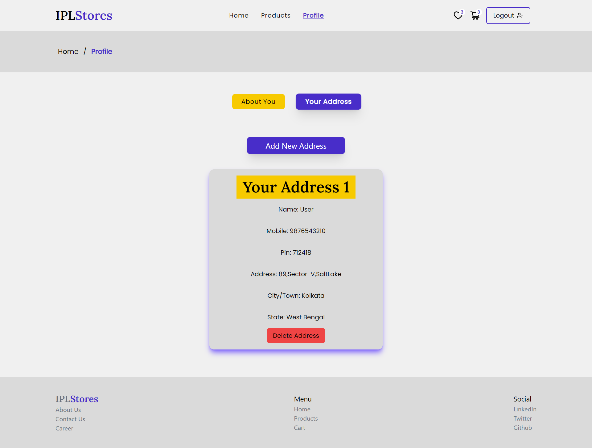The image size is (592, 448).
Task: Click Home in the breadcrumb
Action: pos(68,51)
